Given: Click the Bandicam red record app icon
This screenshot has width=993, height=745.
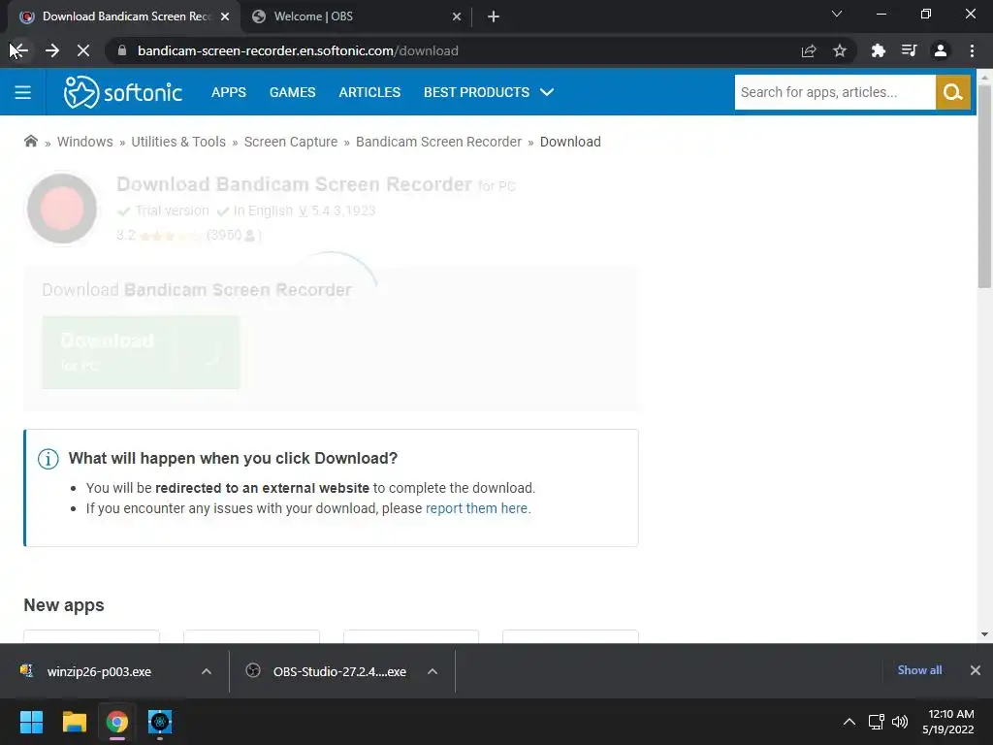Looking at the screenshot, I should coord(62,209).
